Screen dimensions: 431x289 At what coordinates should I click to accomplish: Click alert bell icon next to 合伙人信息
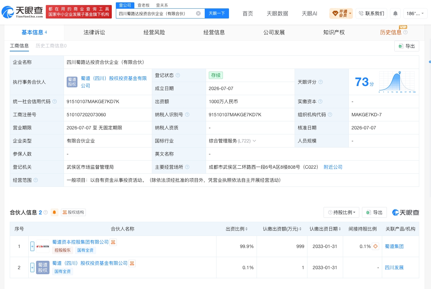click(x=55, y=212)
